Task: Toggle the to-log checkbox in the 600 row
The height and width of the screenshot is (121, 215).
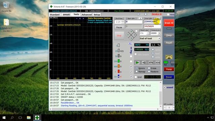Action: tap(131, 67)
